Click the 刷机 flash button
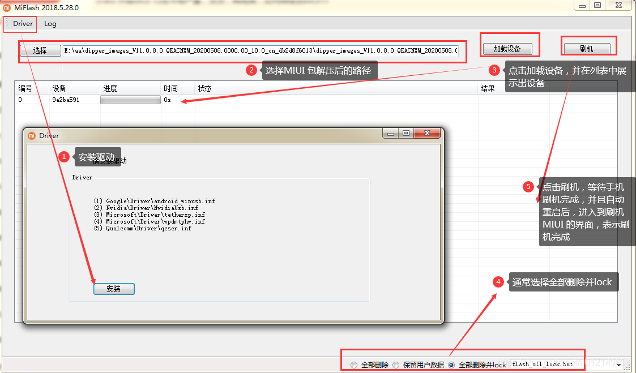Image resolution: width=636 pixels, height=373 pixels. tap(587, 49)
